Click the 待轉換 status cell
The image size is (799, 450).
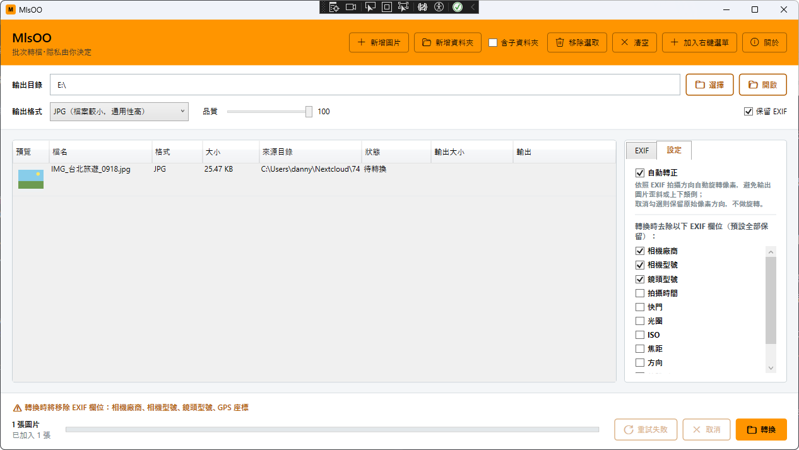[x=376, y=169]
